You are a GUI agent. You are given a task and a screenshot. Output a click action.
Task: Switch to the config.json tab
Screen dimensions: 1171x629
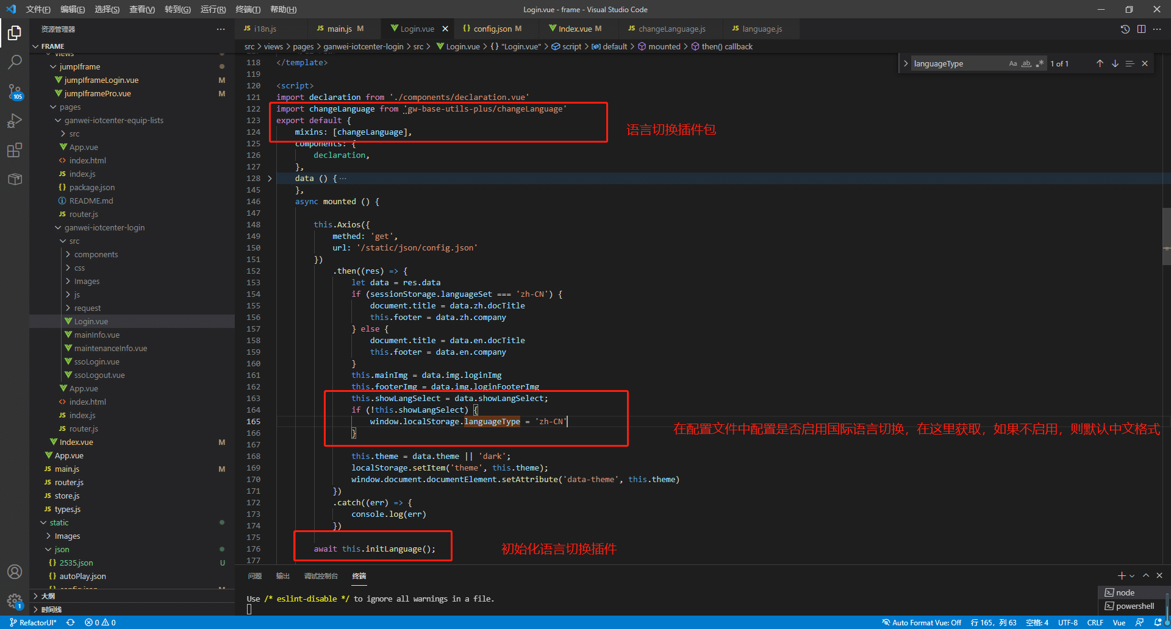click(x=492, y=29)
